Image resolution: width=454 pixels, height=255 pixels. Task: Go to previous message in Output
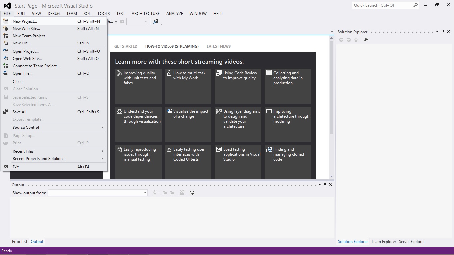(x=165, y=193)
